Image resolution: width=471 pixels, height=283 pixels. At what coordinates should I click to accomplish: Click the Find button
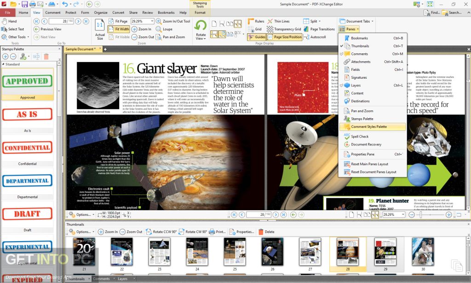pos(432,12)
